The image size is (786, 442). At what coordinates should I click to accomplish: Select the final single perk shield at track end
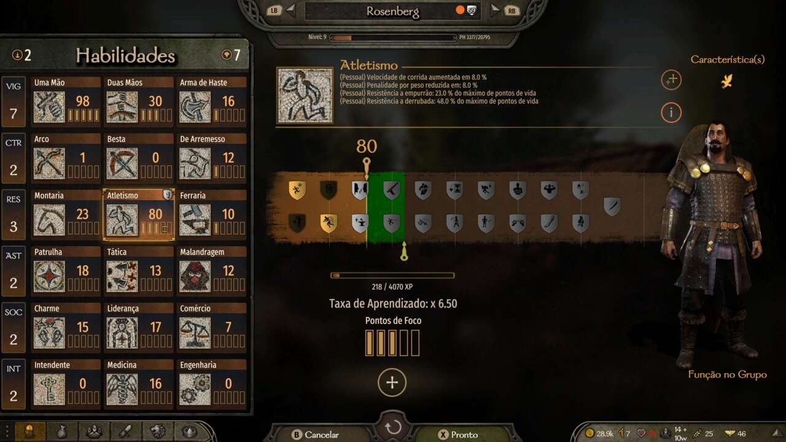point(612,206)
